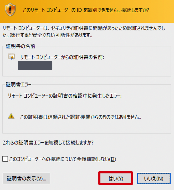Click the このリモート コンピューターの ID を識別できません title
The width and height of the screenshot is (174, 190).
[86, 10]
